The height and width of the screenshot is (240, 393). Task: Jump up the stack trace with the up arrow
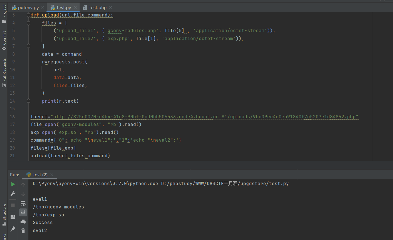click(23, 185)
